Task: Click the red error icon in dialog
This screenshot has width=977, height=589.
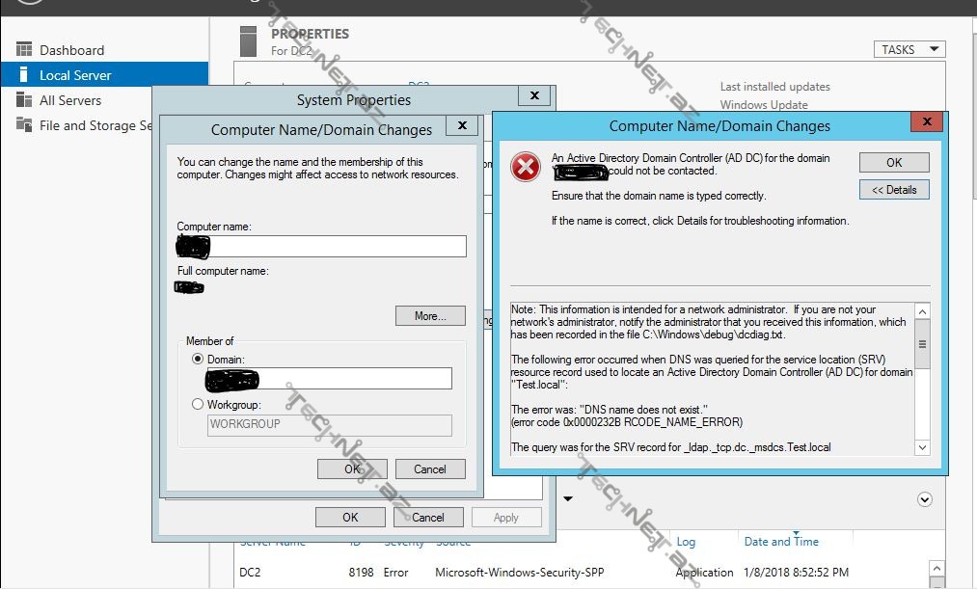Action: click(x=526, y=168)
